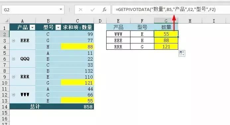
Task: Collapse the EEE product group
Action: (14, 40)
